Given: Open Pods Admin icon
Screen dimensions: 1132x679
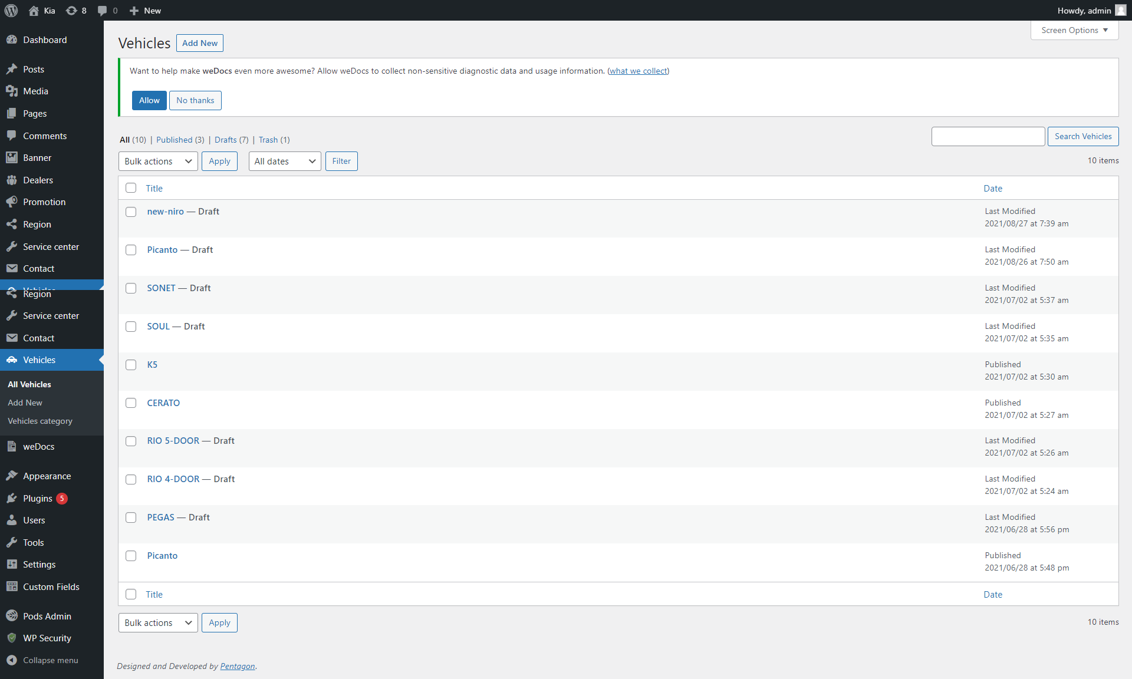Looking at the screenshot, I should point(12,616).
